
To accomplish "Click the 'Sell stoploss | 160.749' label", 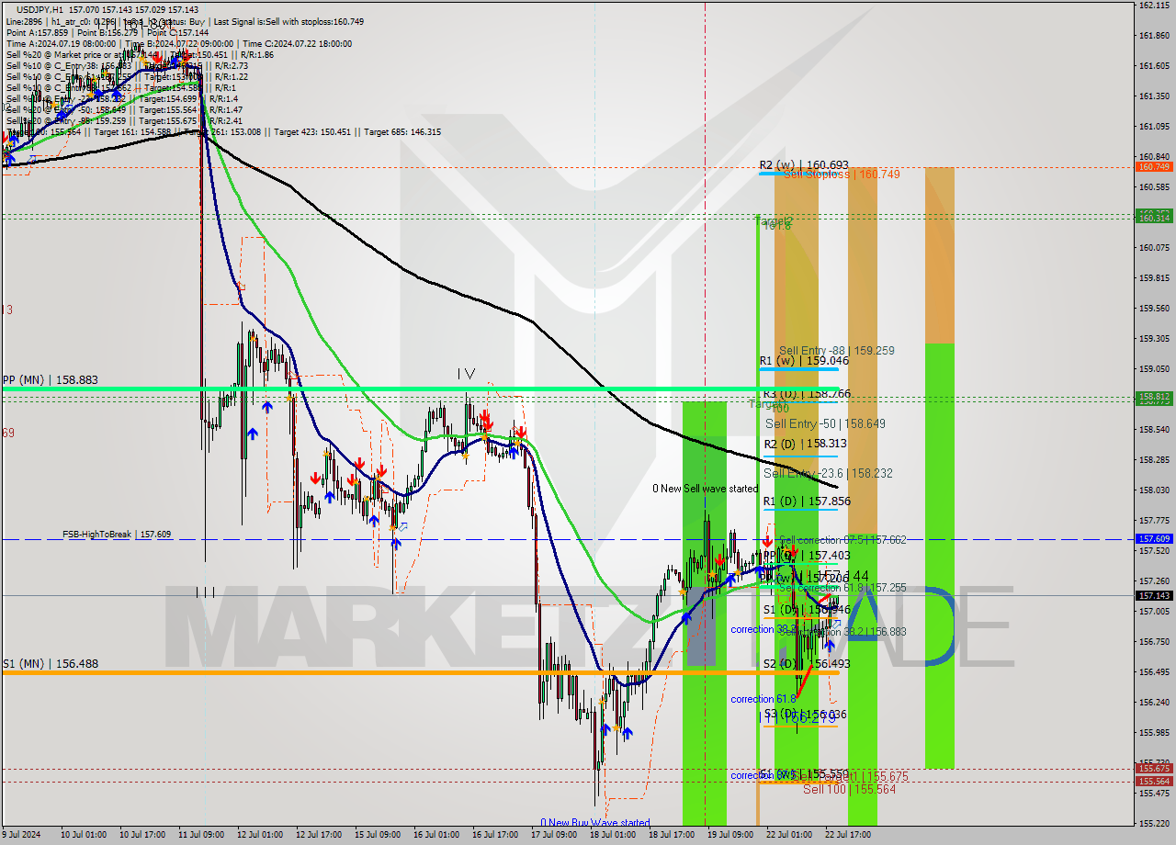I will [842, 174].
